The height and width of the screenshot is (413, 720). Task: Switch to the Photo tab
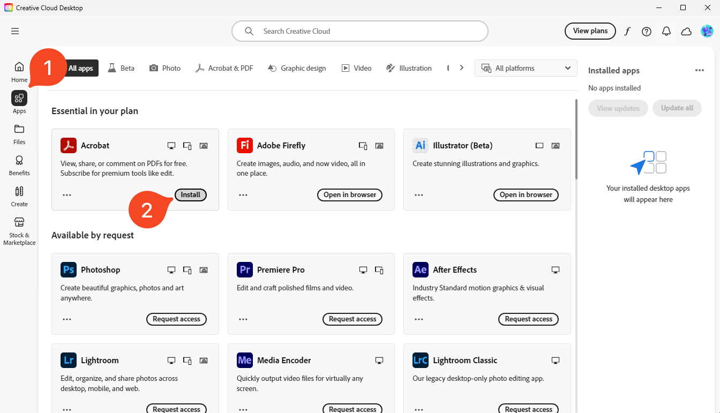click(165, 68)
